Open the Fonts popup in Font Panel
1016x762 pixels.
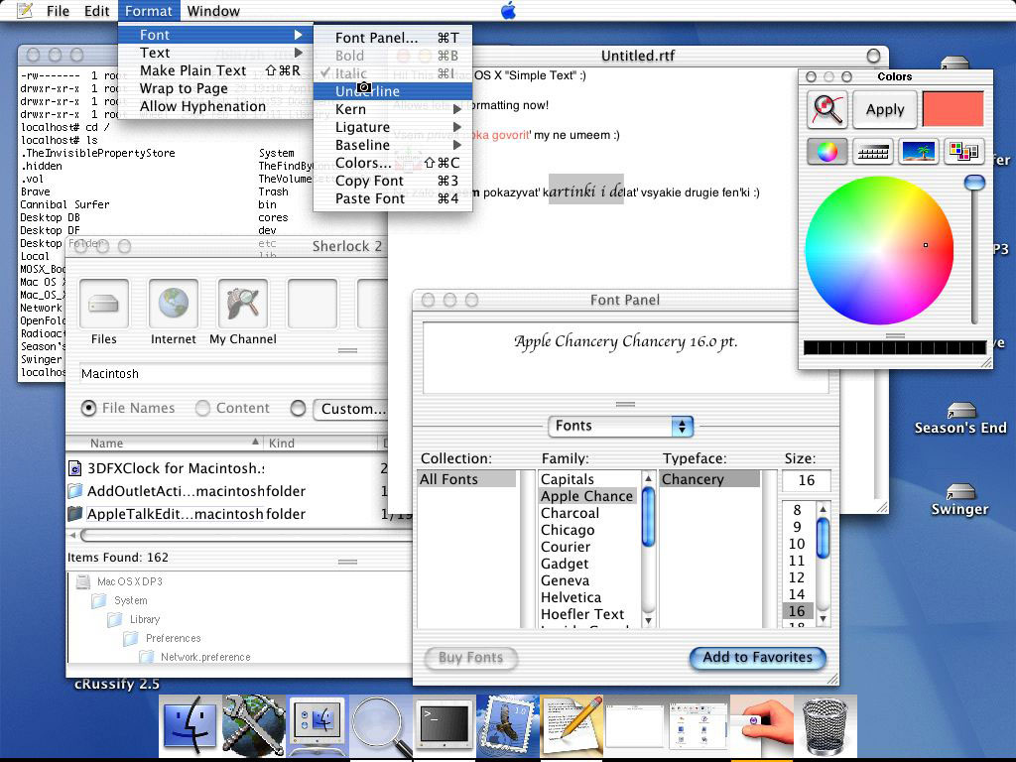click(x=621, y=426)
